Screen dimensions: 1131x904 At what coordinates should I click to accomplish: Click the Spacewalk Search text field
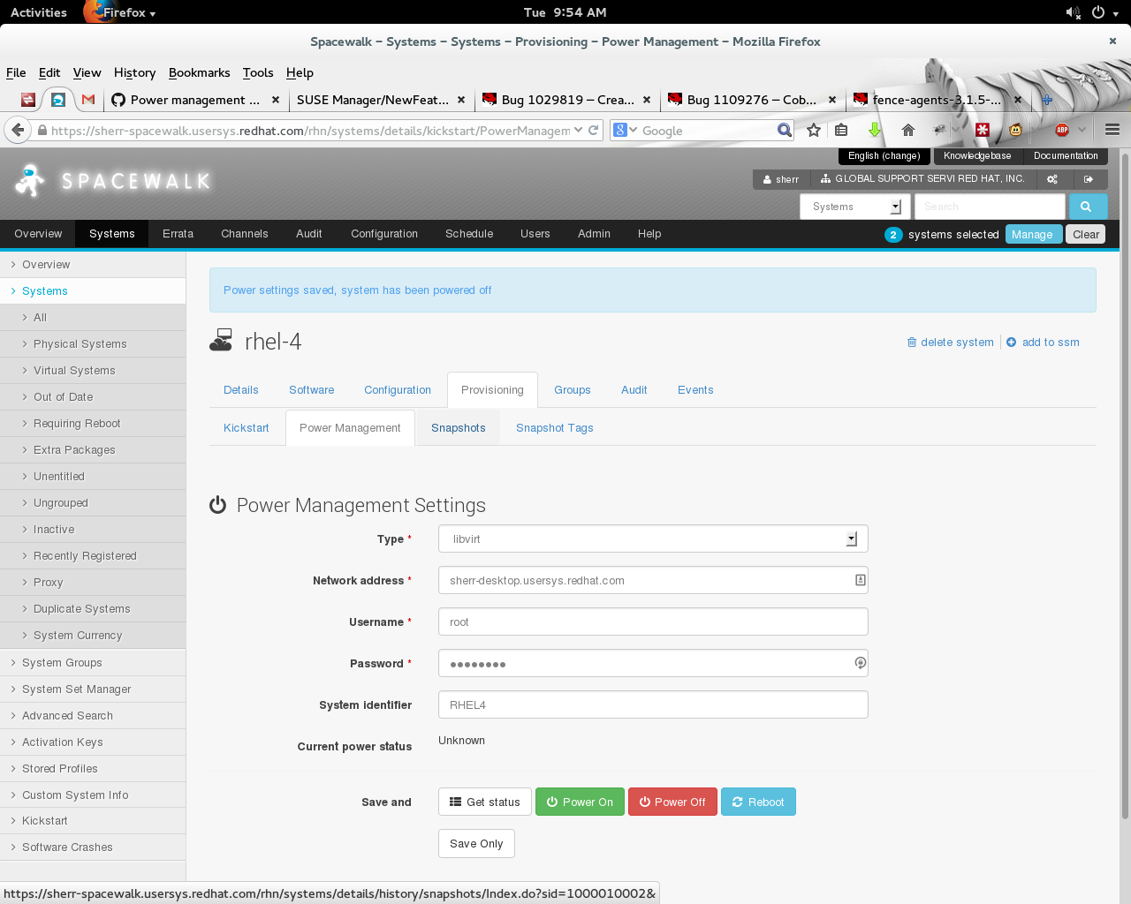click(990, 207)
